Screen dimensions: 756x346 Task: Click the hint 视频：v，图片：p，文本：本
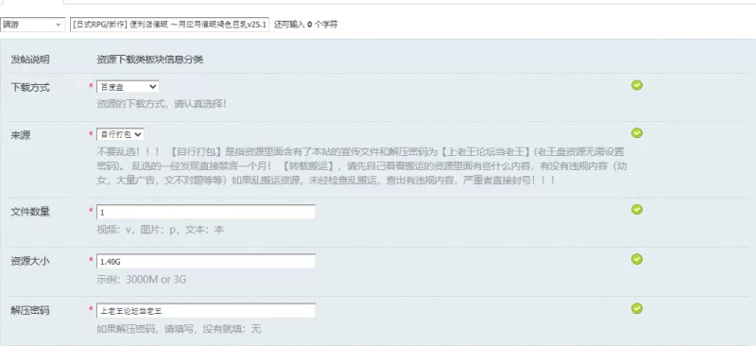(x=161, y=230)
